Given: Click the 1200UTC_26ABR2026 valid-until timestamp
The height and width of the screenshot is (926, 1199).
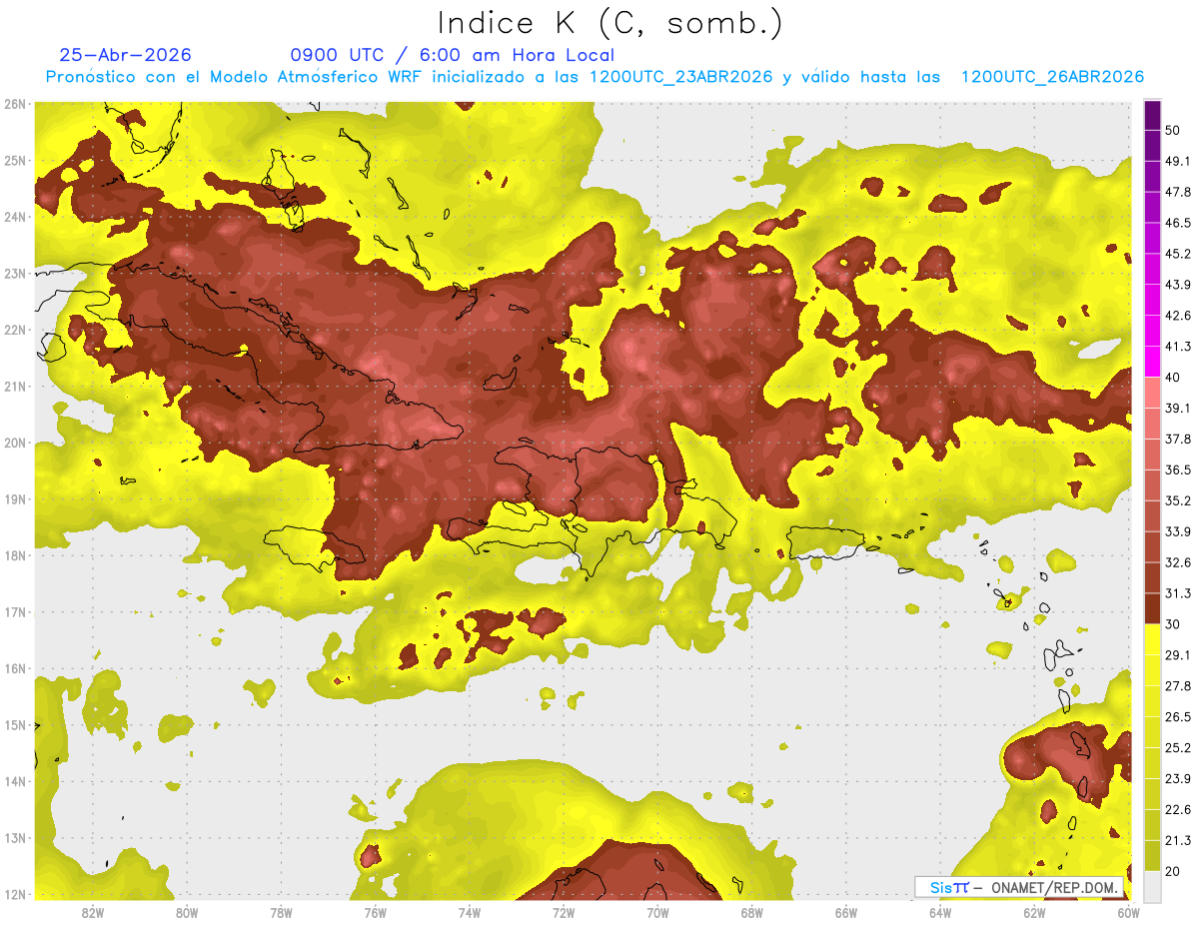Looking at the screenshot, I should [1052, 77].
